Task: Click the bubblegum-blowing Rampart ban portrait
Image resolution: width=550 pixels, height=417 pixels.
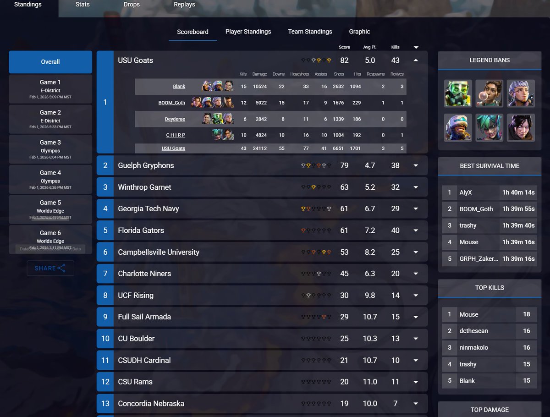Action: [489, 93]
